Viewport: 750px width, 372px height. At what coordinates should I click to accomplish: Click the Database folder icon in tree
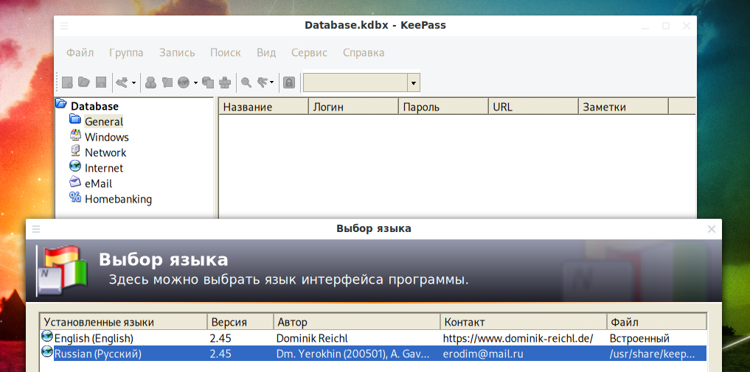60,103
